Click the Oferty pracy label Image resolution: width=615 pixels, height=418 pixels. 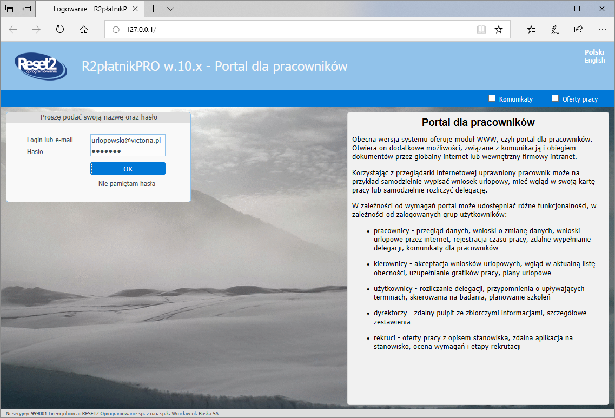tap(580, 99)
